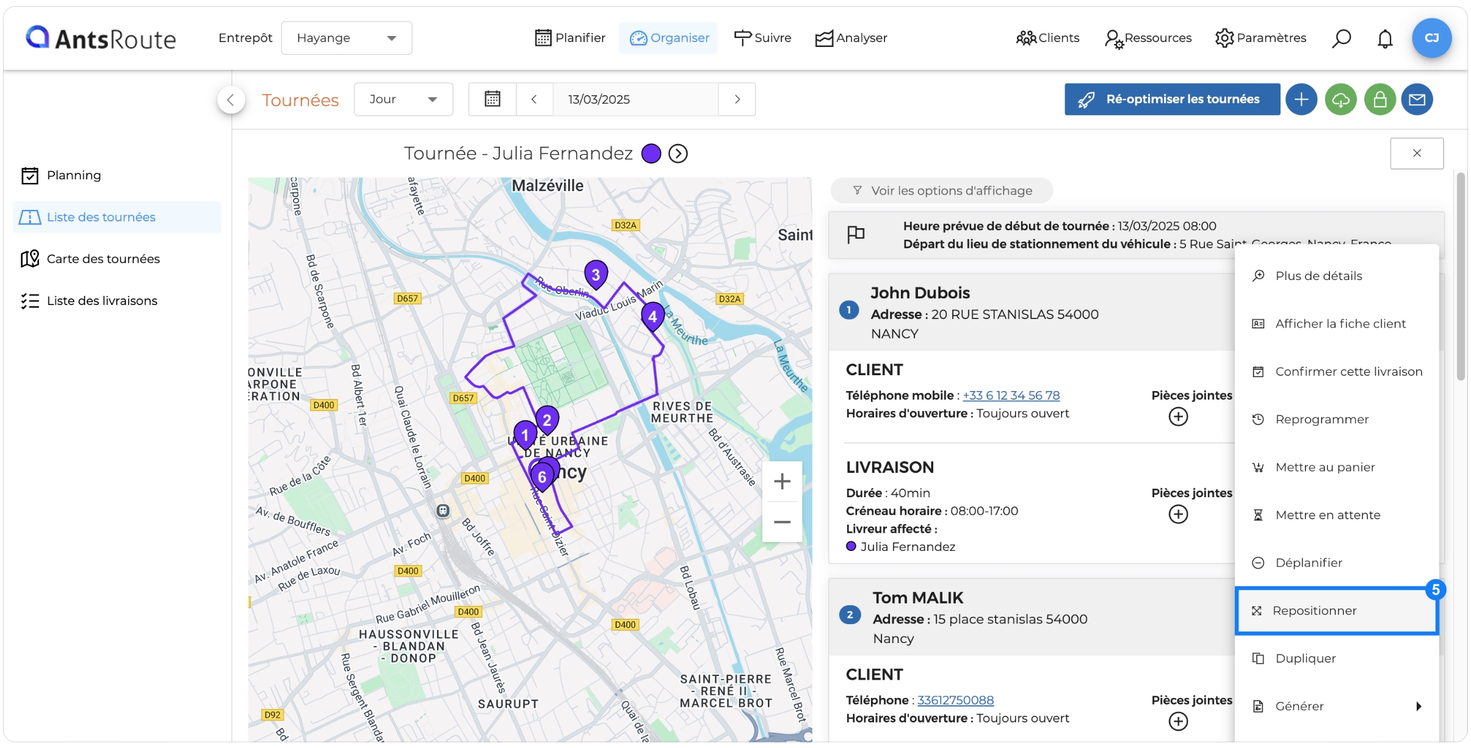Click map marker 4
The image size is (1471, 748).
pos(652,317)
